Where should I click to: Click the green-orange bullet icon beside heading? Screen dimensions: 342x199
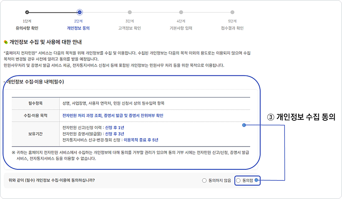(x=6, y=42)
